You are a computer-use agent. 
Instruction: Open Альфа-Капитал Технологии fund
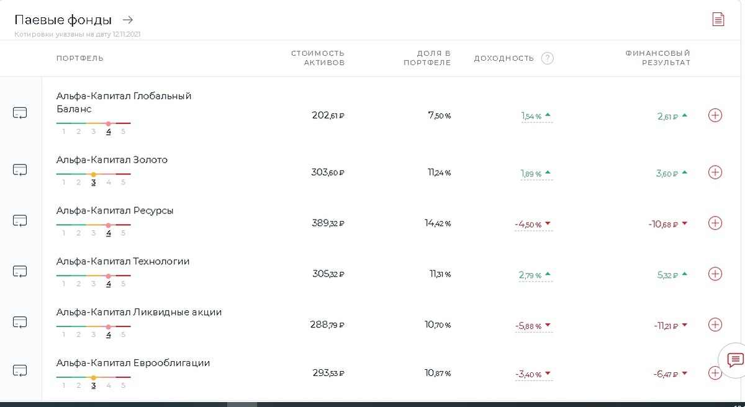[x=123, y=262]
